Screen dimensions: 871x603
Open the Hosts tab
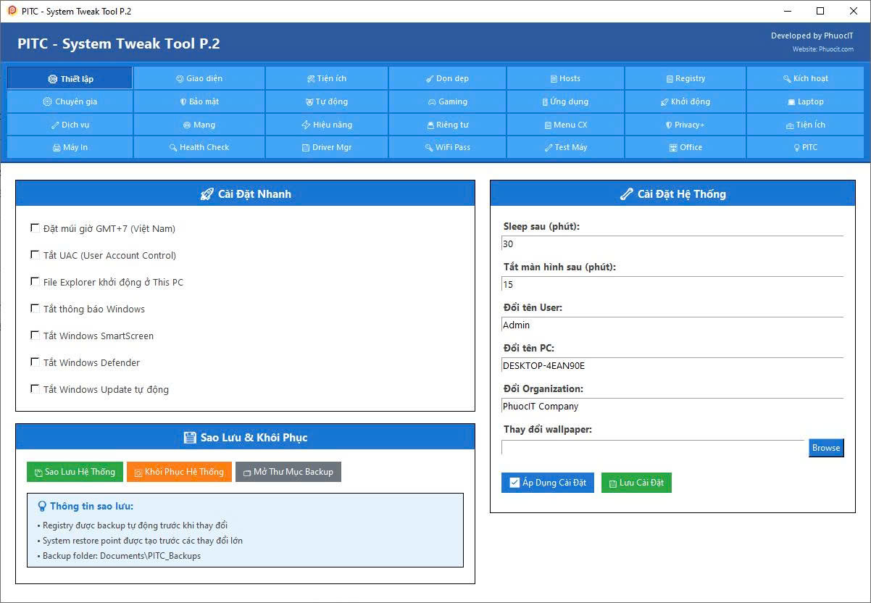tap(565, 78)
